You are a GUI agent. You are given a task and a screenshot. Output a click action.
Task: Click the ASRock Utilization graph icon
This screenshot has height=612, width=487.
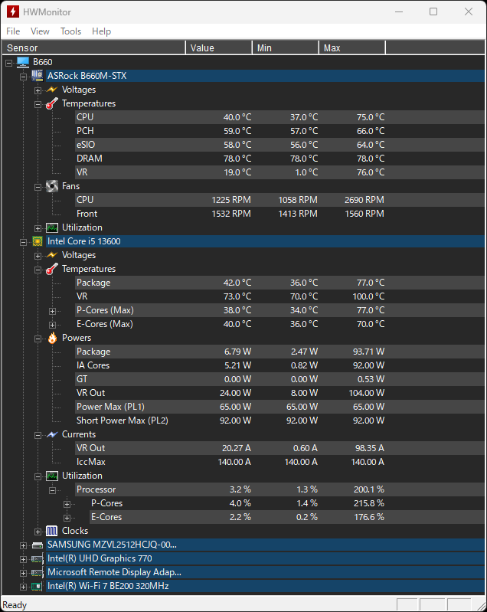point(52,227)
